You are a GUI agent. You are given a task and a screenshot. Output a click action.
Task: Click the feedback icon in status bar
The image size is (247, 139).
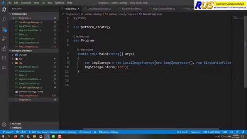(237, 132)
